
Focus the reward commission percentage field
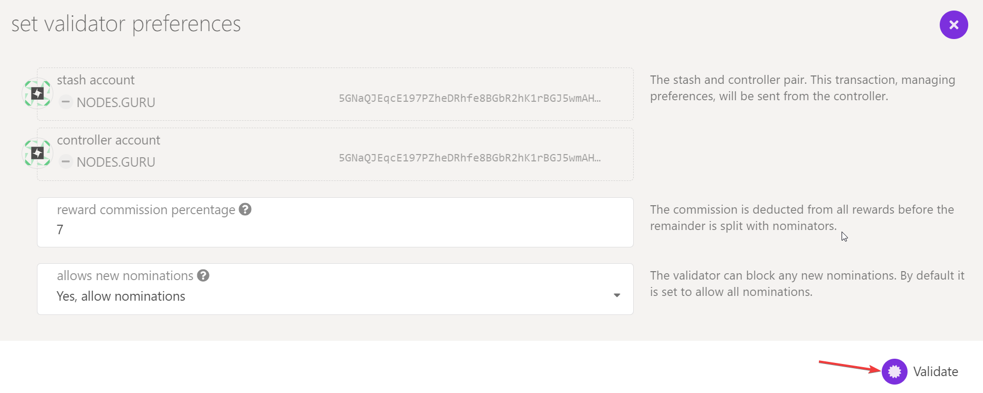point(335,222)
